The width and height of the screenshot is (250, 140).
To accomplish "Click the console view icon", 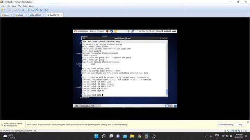I will 46,10.
